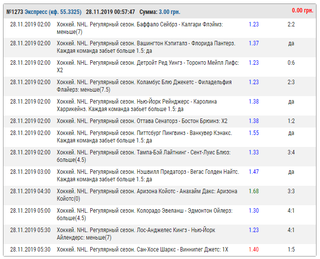Select date 28.11.2019 05:30 in Сан-Хосе row
The width and height of the screenshot is (320, 259).
pos(30,249)
